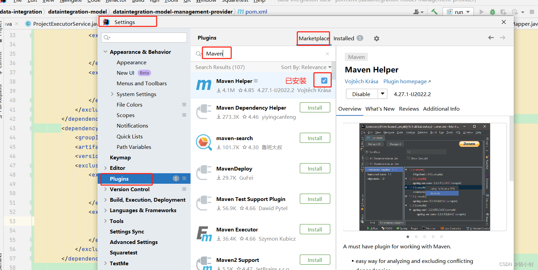Go forward with the right arrow
The width and height of the screenshot is (538, 270).
(x=502, y=38)
